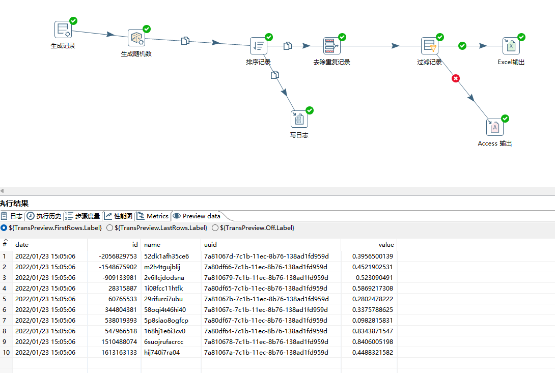
Task: Click copy icon on hop between 生成随机数 and 排序记录
Action: pos(185,41)
